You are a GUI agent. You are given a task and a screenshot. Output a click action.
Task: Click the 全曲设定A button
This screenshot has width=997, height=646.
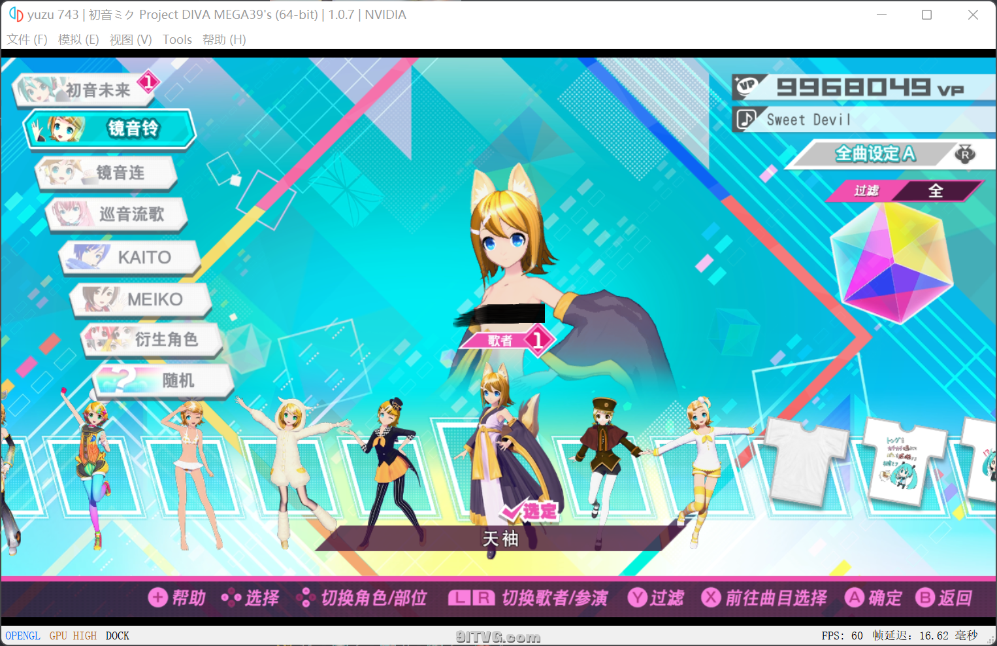point(875,154)
